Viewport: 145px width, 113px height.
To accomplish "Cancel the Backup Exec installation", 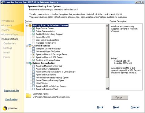I will (135, 107).
